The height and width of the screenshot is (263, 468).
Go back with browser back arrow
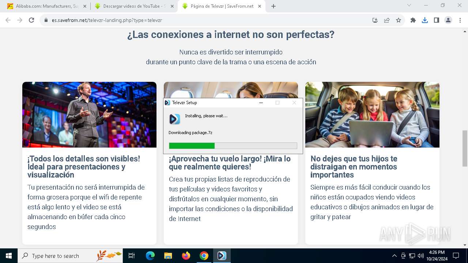point(8,20)
